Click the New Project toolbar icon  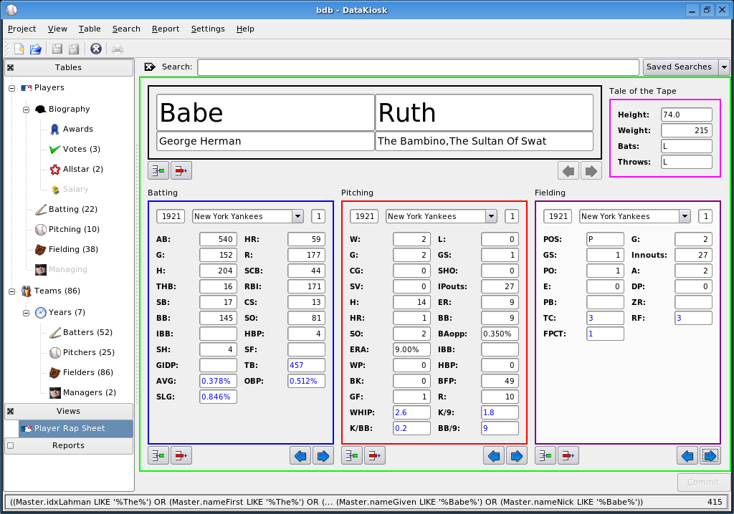click(x=19, y=49)
